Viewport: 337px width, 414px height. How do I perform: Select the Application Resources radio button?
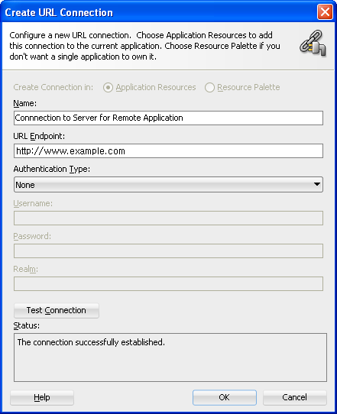point(108,87)
